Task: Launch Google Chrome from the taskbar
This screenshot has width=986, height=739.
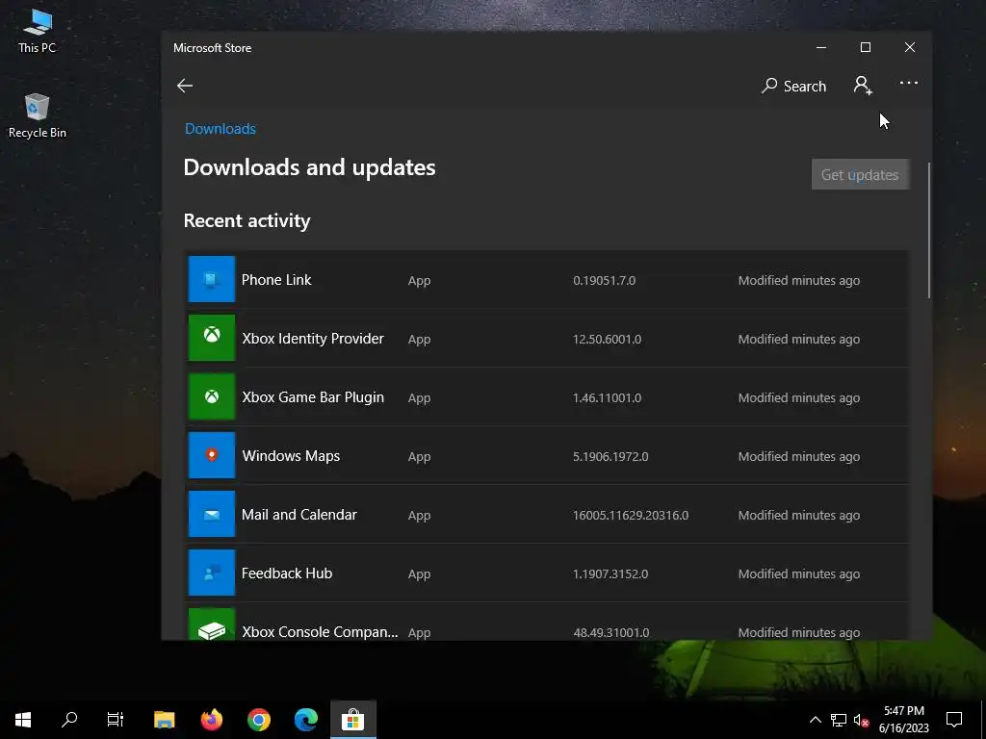Action: tap(258, 720)
